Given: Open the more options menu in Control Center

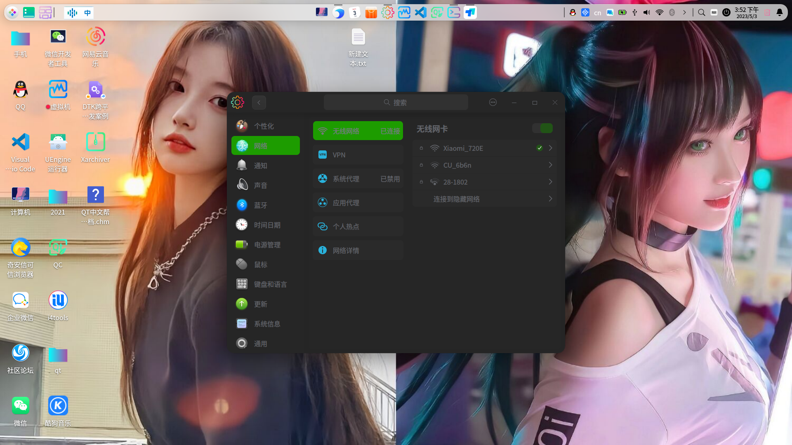Looking at the screenshot, I should (493, 102).
